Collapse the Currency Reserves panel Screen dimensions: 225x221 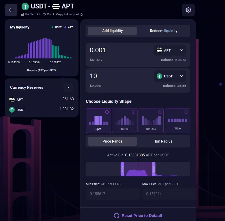pyautogui.click(x=68, y=88)
